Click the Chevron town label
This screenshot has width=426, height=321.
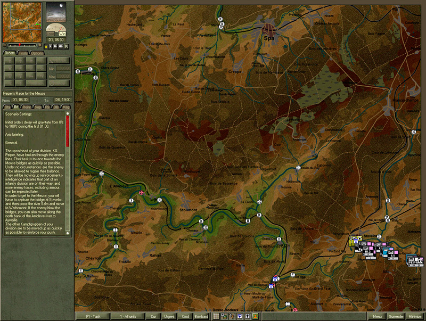[x=93, y=258]
